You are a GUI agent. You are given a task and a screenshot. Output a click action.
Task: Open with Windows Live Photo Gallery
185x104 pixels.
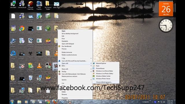click(106, 74)
